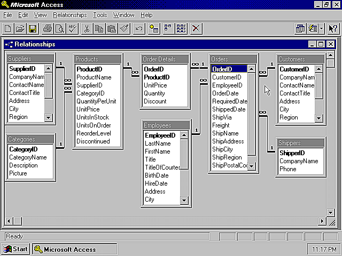Open the Help menu

point(146,15)
